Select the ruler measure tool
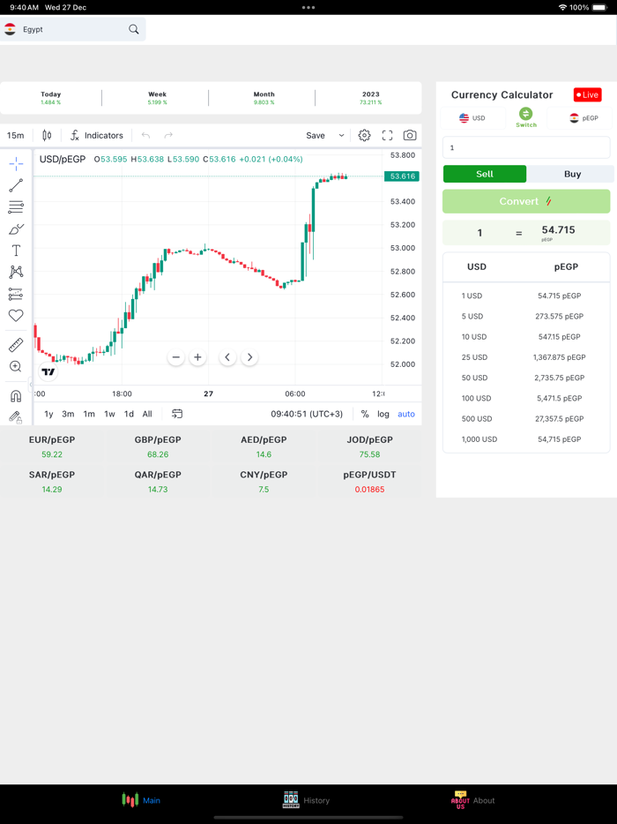The width and height of the screenshot is (617, 824). (16, 345)
